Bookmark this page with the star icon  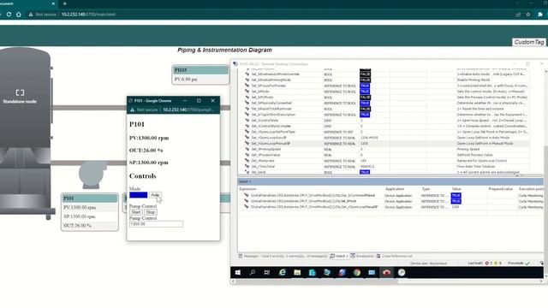[x=528, y=15]
